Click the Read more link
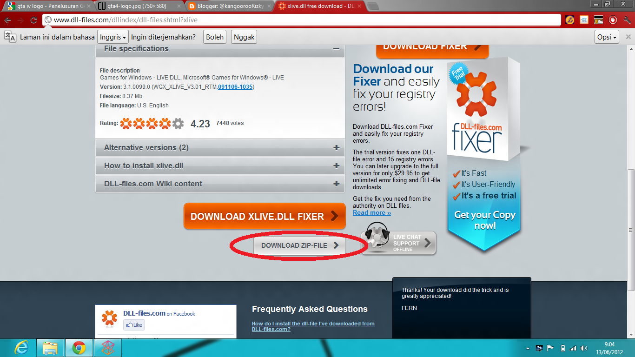Viewport: 635px width, 357px height. coord(372,213)
